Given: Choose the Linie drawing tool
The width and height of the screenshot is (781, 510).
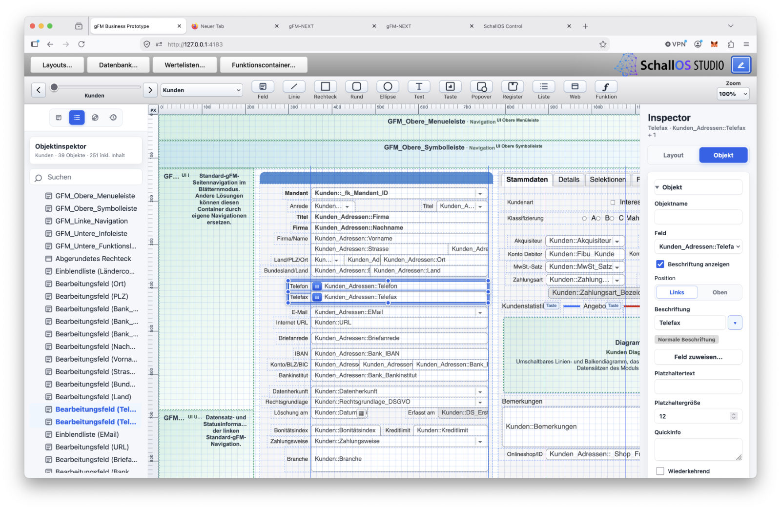Looking at the screenshot, I should click(x=294, y=86).
